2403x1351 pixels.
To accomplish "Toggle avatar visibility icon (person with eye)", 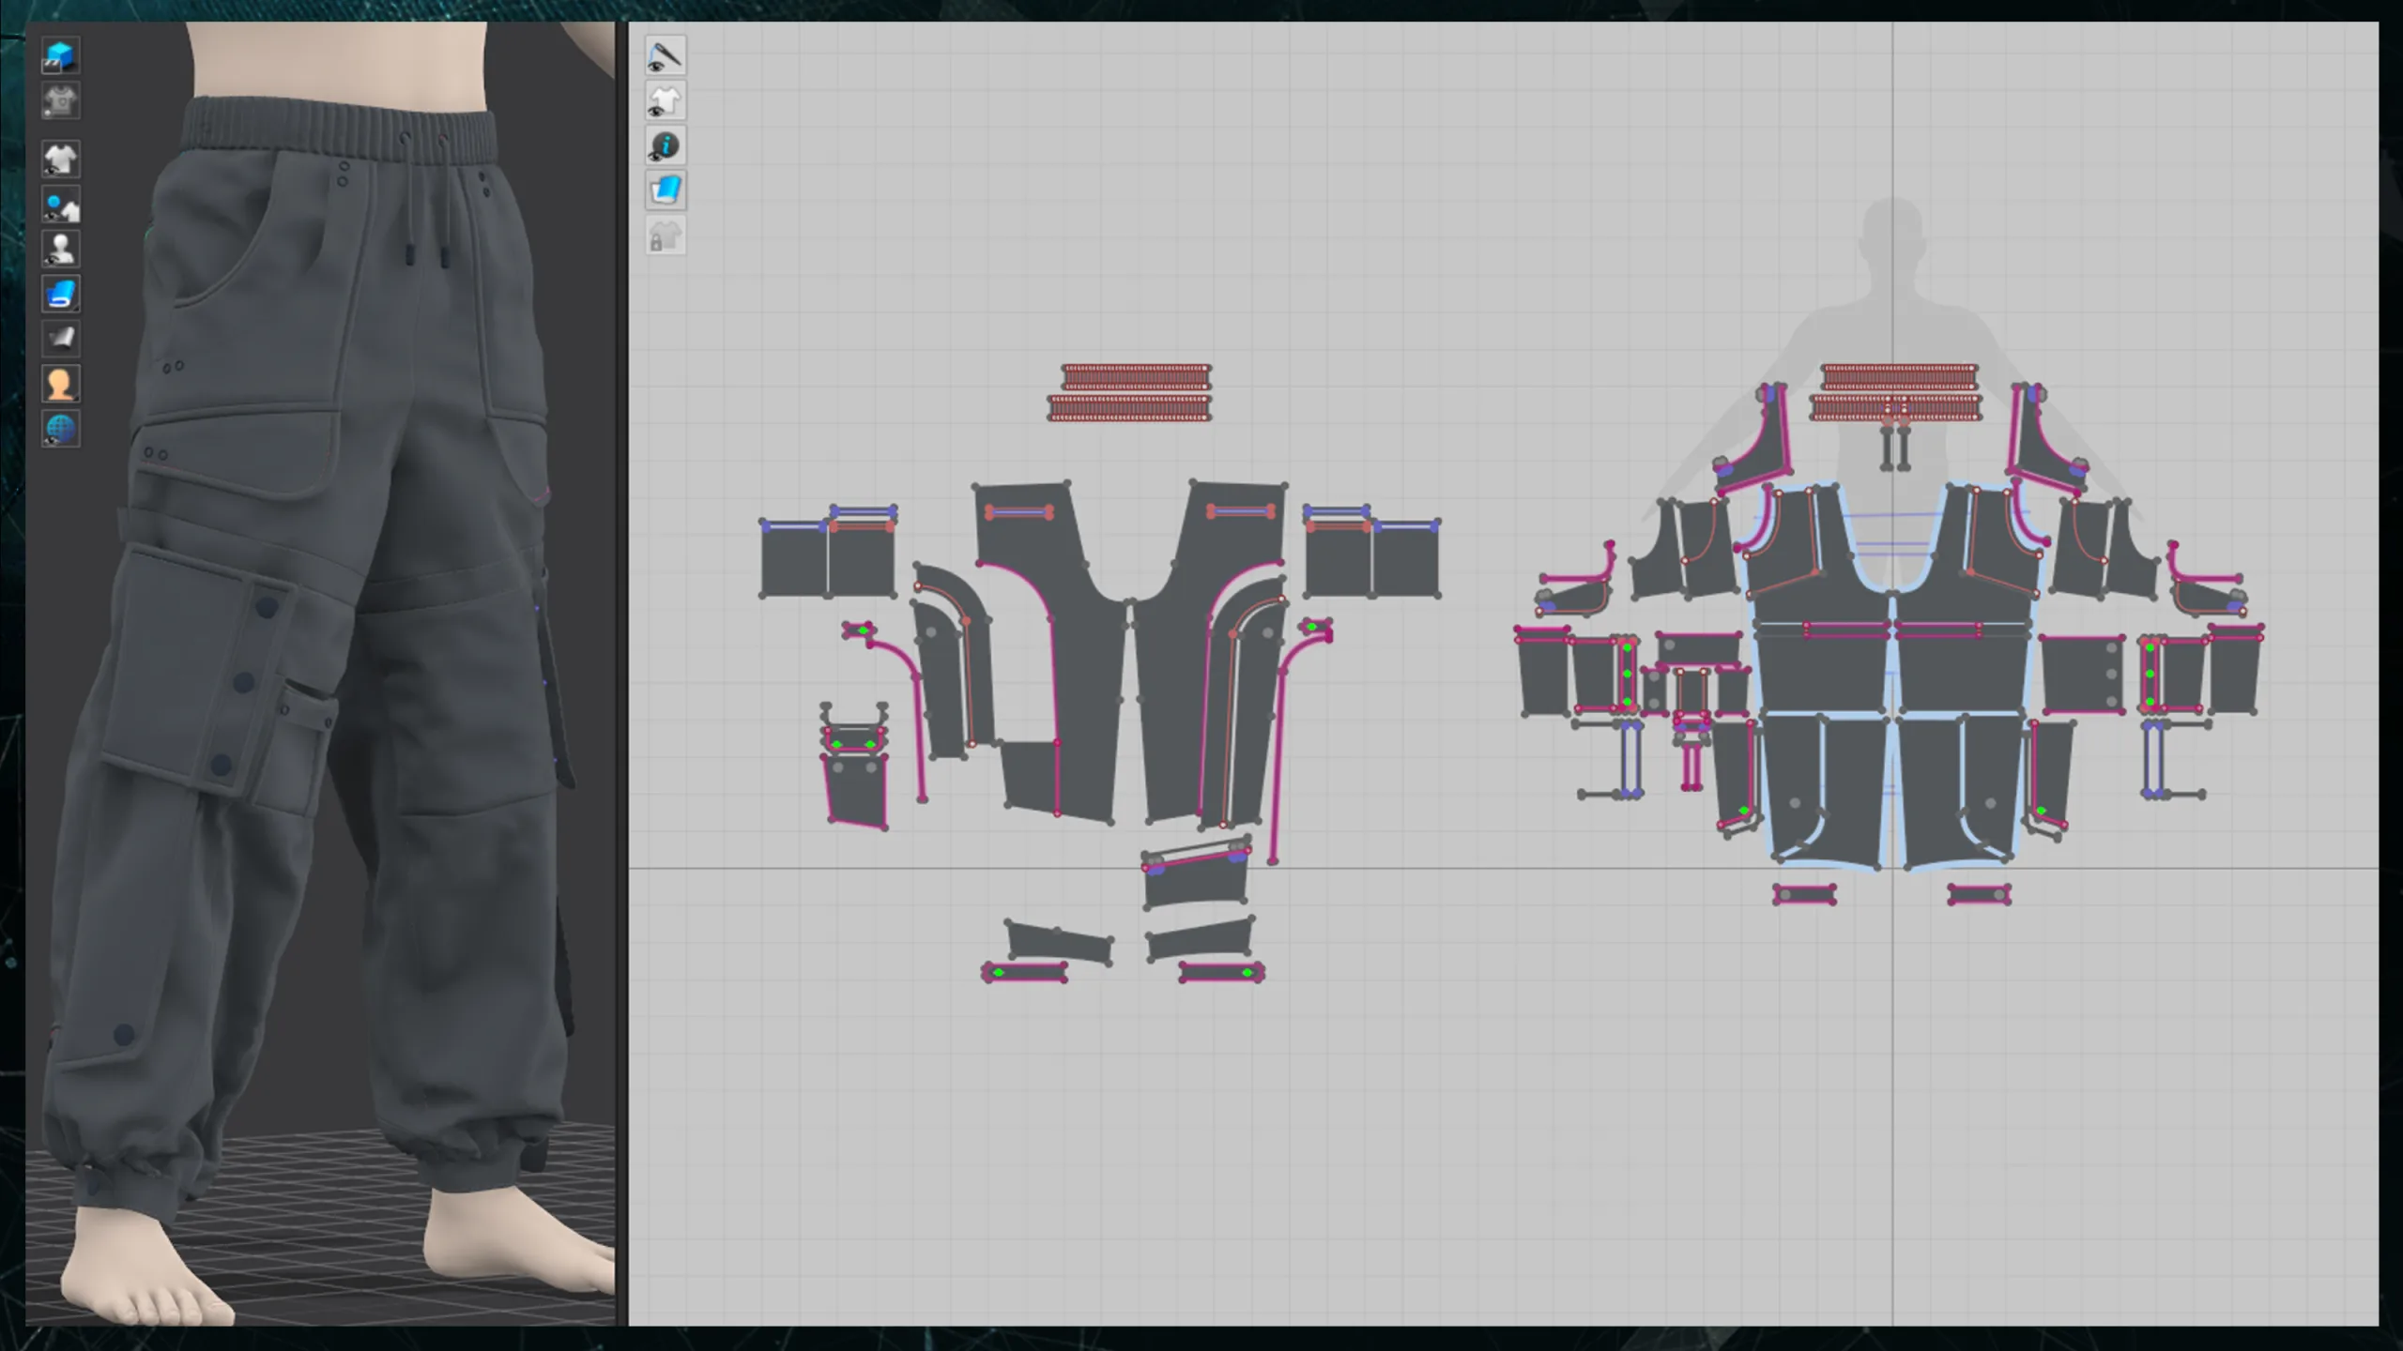I will (x=61, y=250).
